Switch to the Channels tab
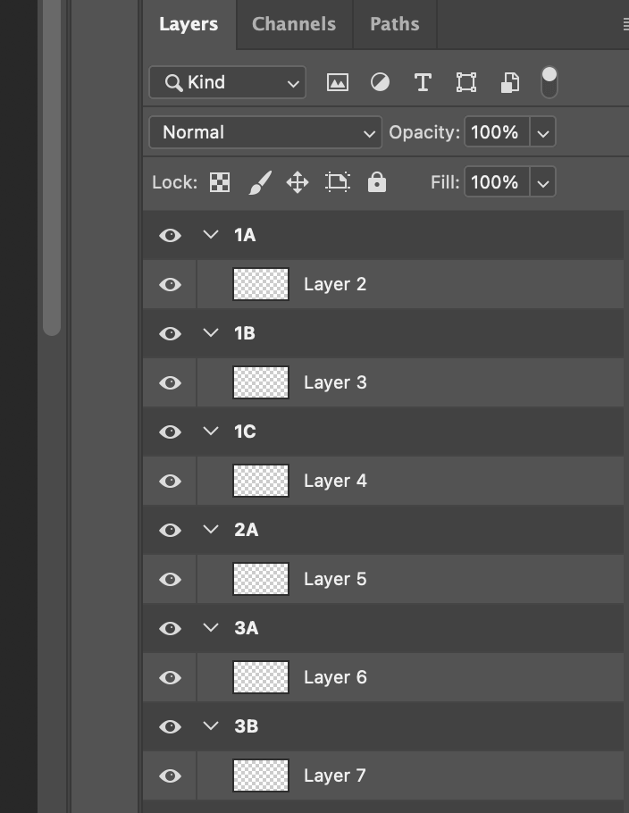The width and height of the screenshot is (629, 813). [293, 24]
